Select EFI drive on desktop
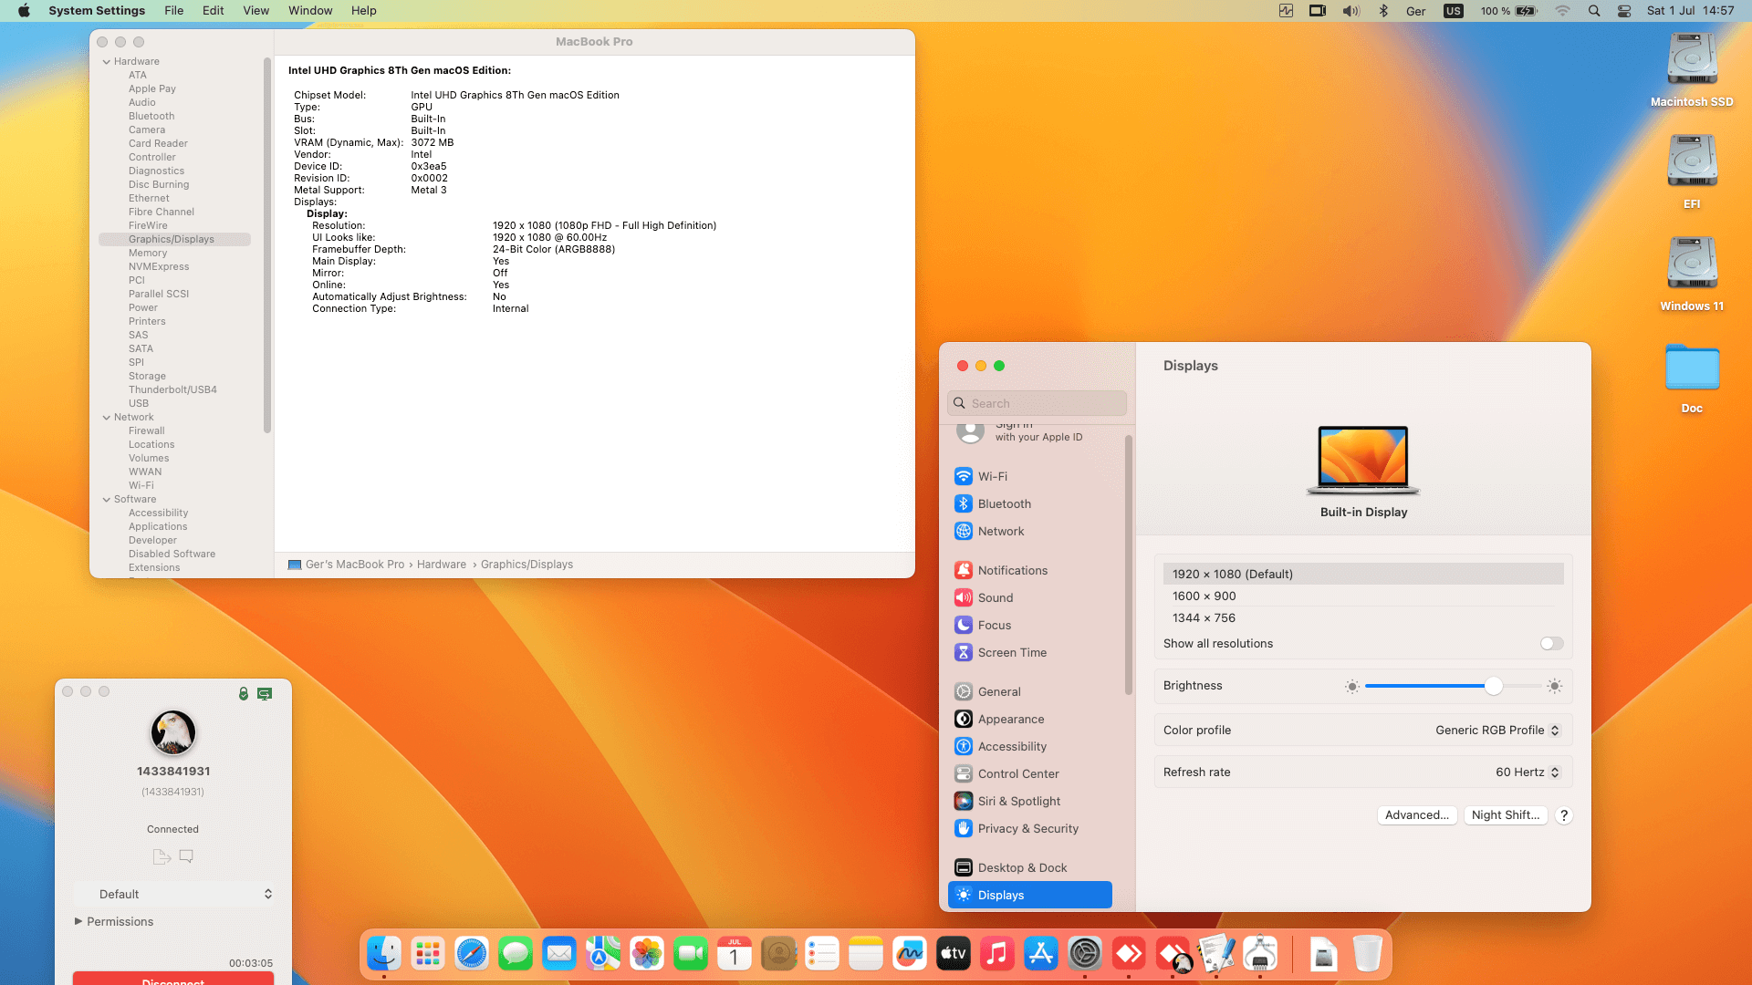This screenshot has height=985, width=1752. [x=1692, y=172]
